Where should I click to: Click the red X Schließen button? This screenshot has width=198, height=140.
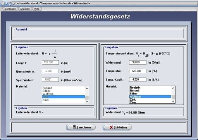coord(117,127)
